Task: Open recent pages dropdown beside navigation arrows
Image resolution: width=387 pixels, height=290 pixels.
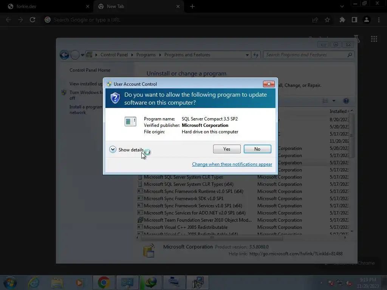Action: tap(82, 55)
